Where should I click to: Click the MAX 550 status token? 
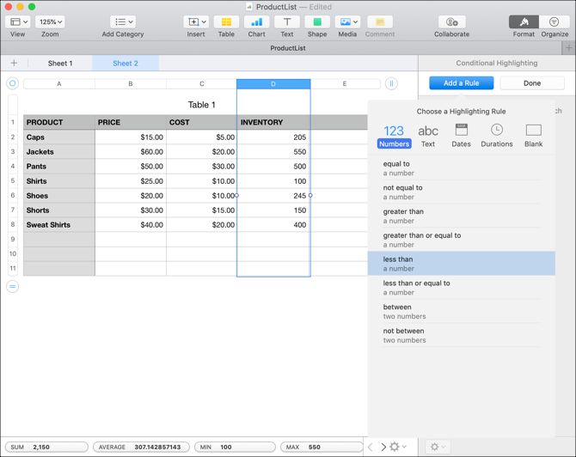pyautogui.click(x=322, y=447)
